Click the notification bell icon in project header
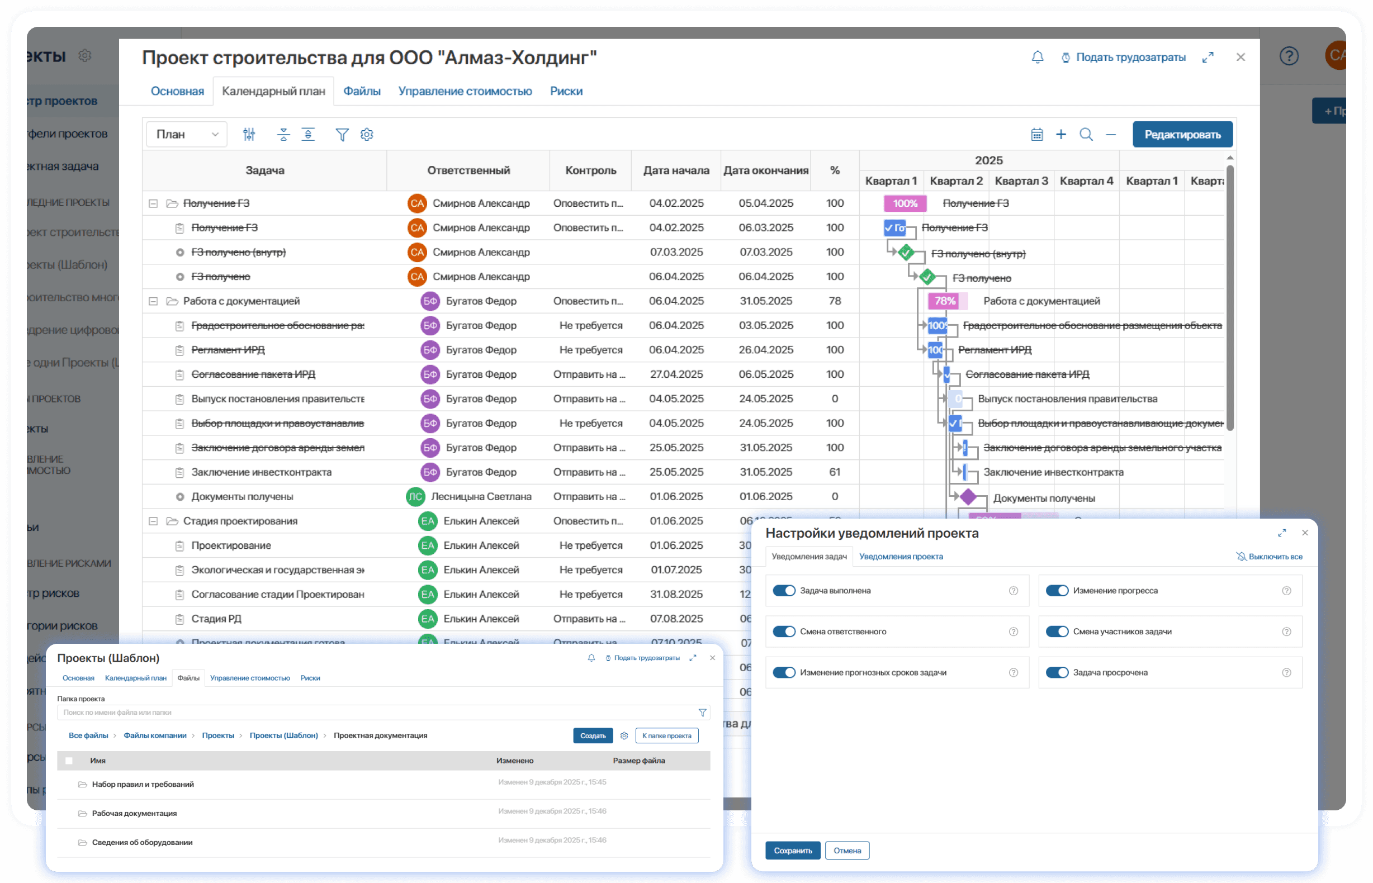This screenshot has width=1373, height=883. pos(1037,58)
